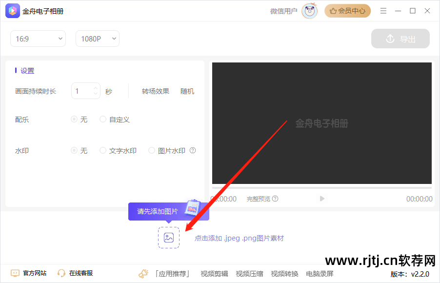The width and height of the screenshot is (440, 283).
Task: Open the 16:9 aspect ratio dropdown
Action: pos(38,38)
